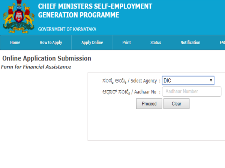Check the Status menu item

tap(156, 43)
